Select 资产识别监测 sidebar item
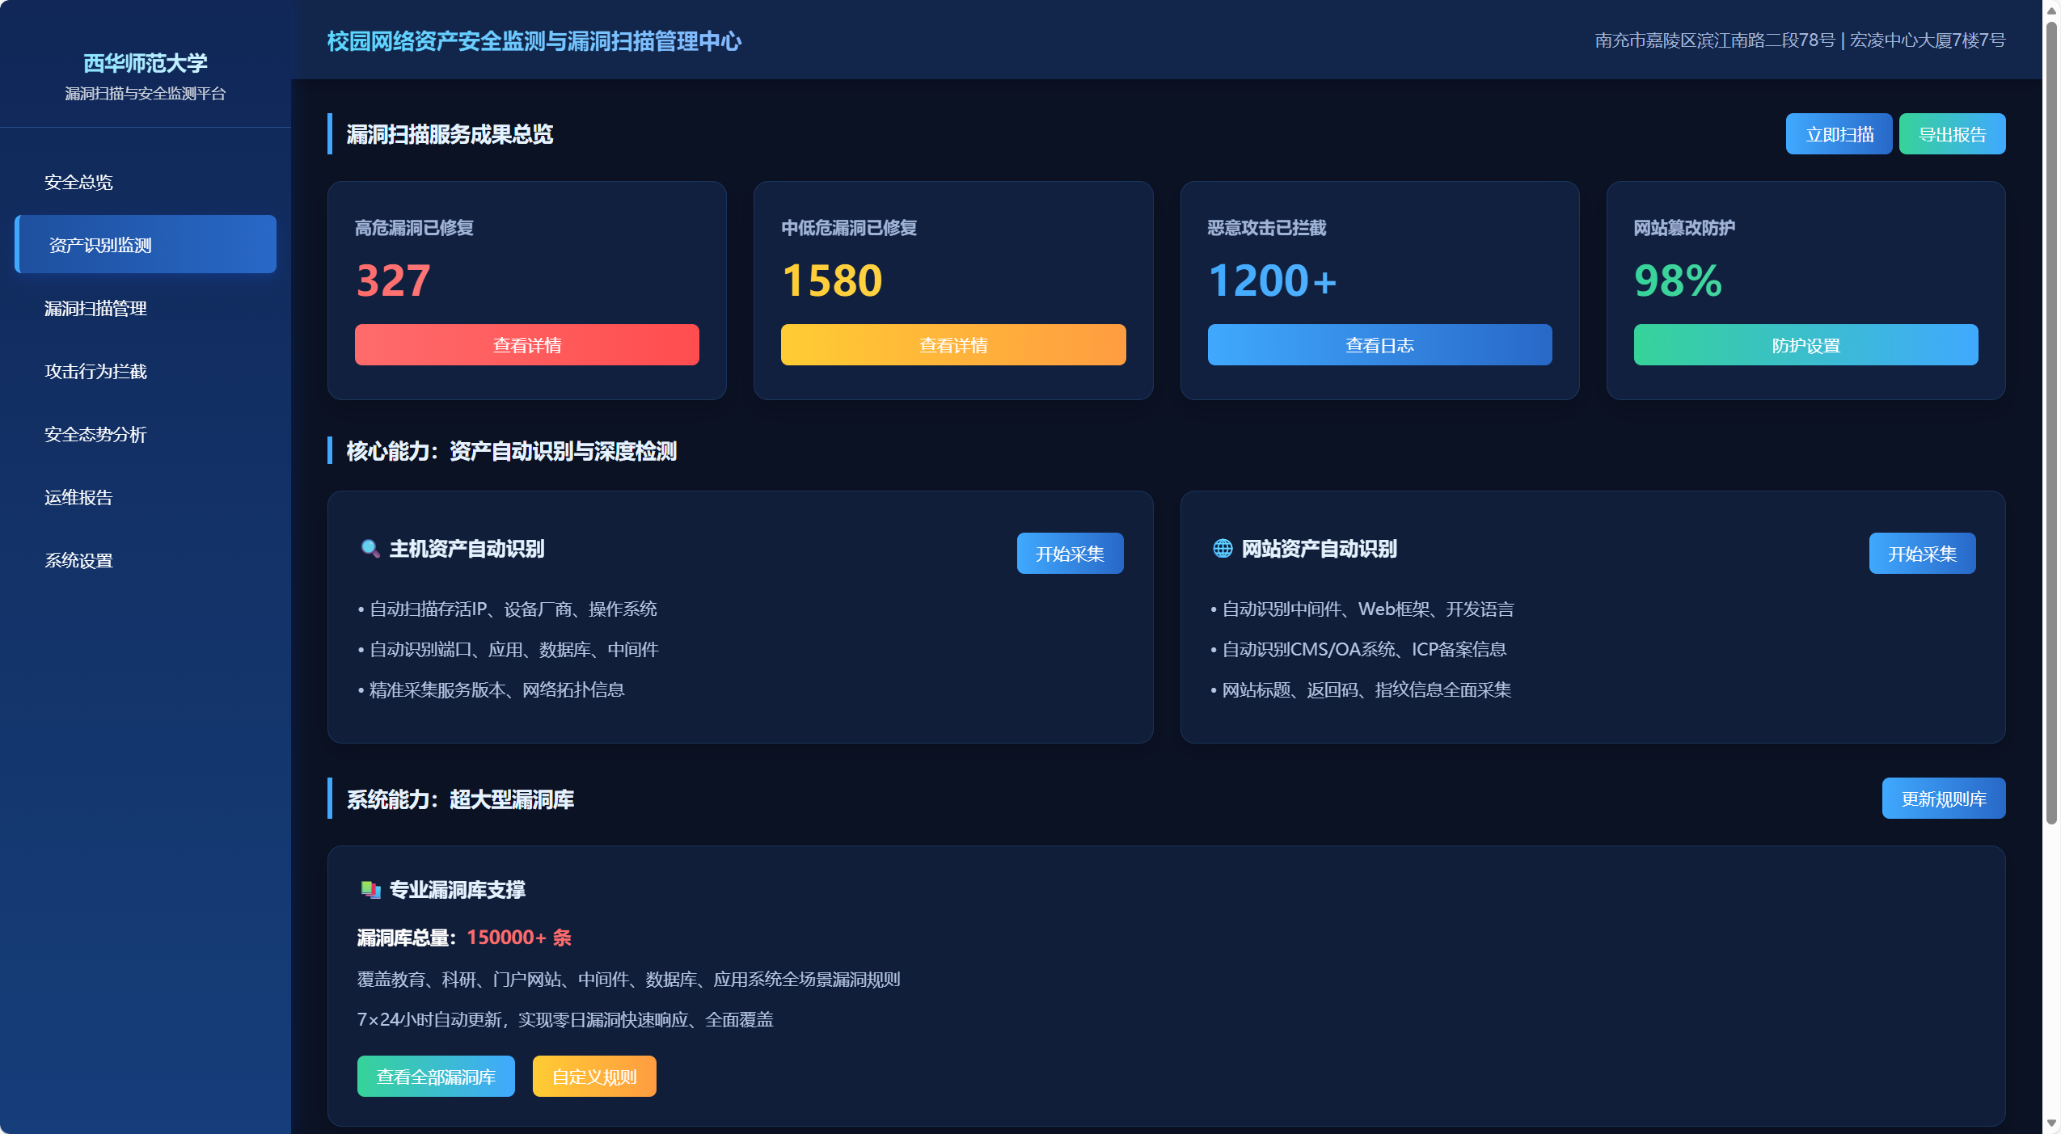This screenshot has width=2061, height=1134. point(146,245)
